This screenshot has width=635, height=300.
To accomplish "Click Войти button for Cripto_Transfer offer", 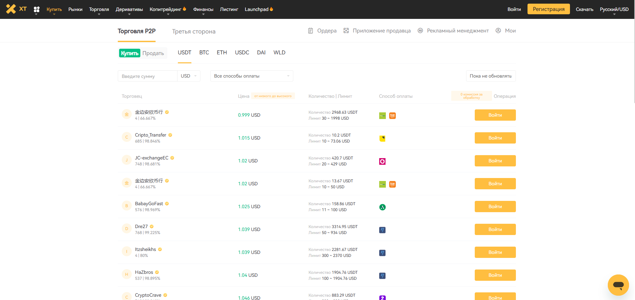I will (x=495, y=138).
